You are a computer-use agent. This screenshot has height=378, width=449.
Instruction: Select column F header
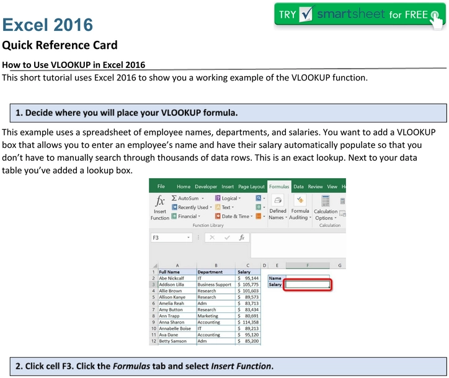[x=308, y=265]
